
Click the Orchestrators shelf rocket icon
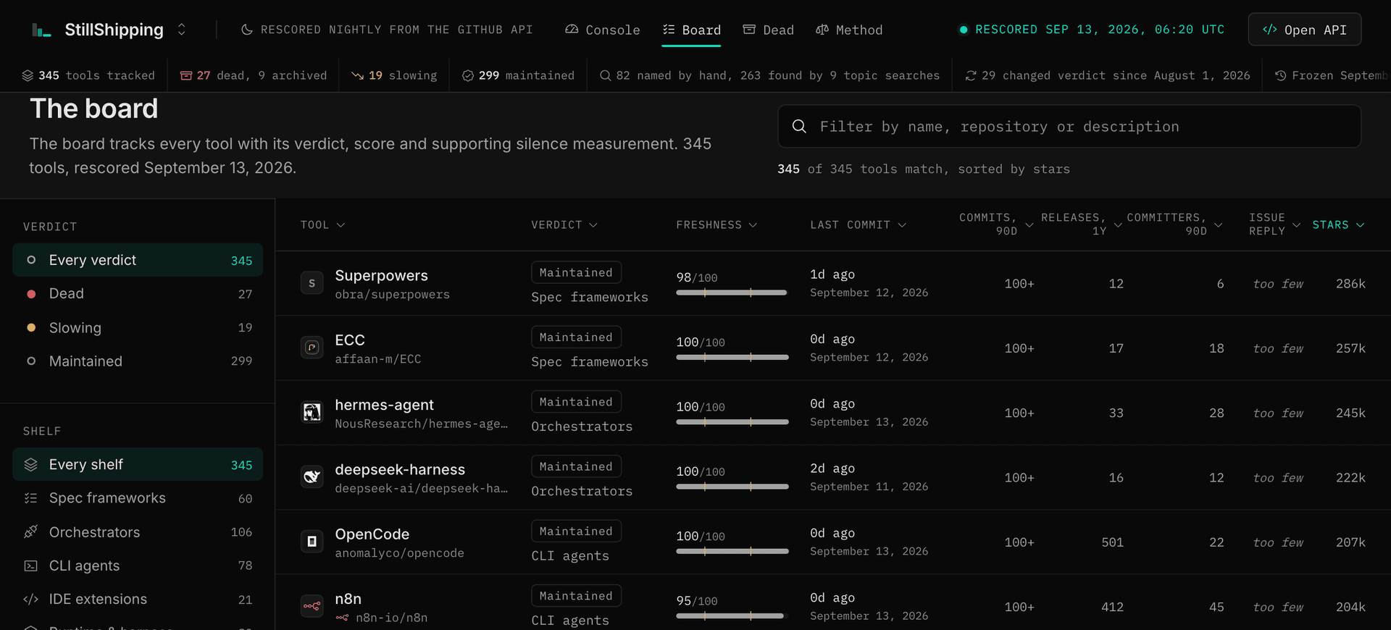(30, 532)
